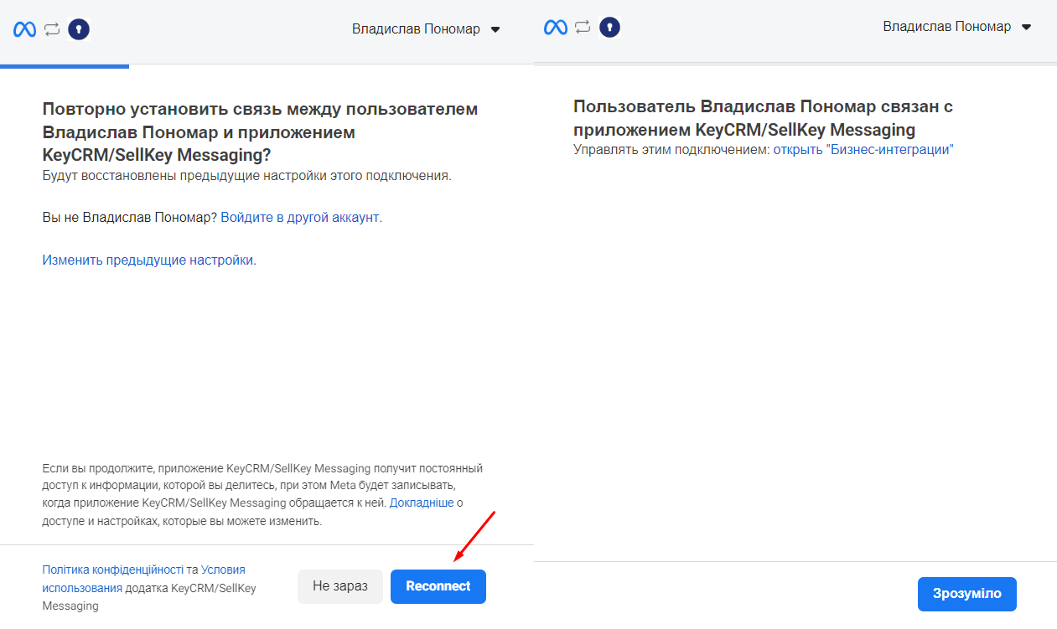Click the reconnect question heading in left dialog
1057x629 pixels.
[x=260, y=132]
